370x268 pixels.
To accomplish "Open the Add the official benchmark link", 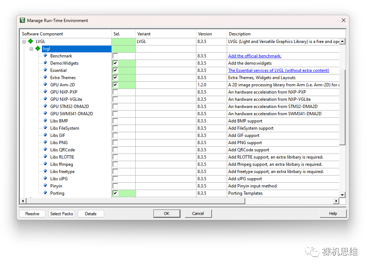I will (255, 56).
